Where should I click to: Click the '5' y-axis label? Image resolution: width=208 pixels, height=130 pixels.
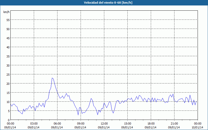point(9,111)
